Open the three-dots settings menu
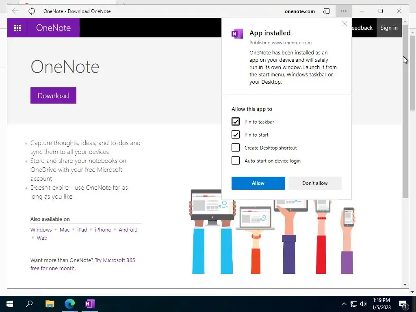 (344, 11)
